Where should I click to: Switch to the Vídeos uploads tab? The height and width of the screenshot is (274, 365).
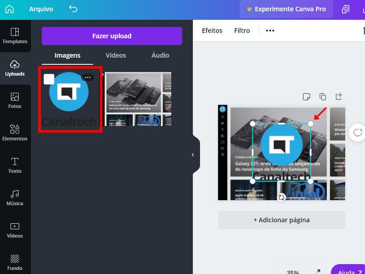coord(116,55)
